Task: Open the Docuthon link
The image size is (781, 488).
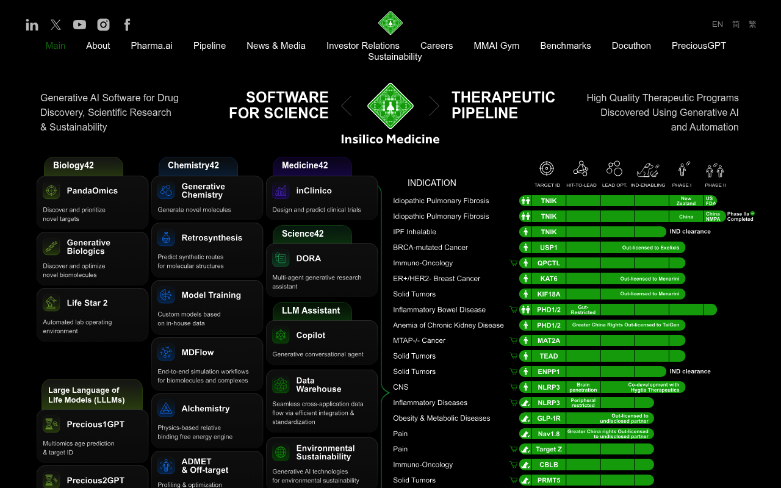Action: tap(632, 46)
